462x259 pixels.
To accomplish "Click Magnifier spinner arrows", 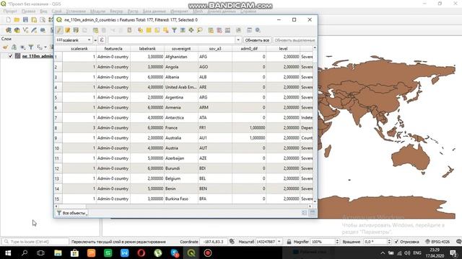I will (x=337, y=242).
